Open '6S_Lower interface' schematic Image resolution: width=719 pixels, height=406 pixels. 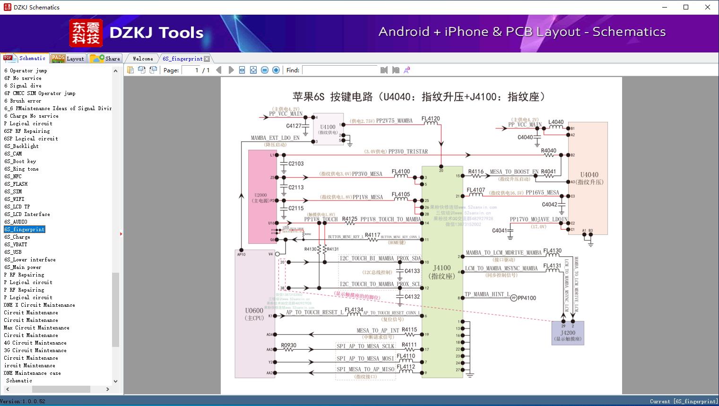(30, 259)
